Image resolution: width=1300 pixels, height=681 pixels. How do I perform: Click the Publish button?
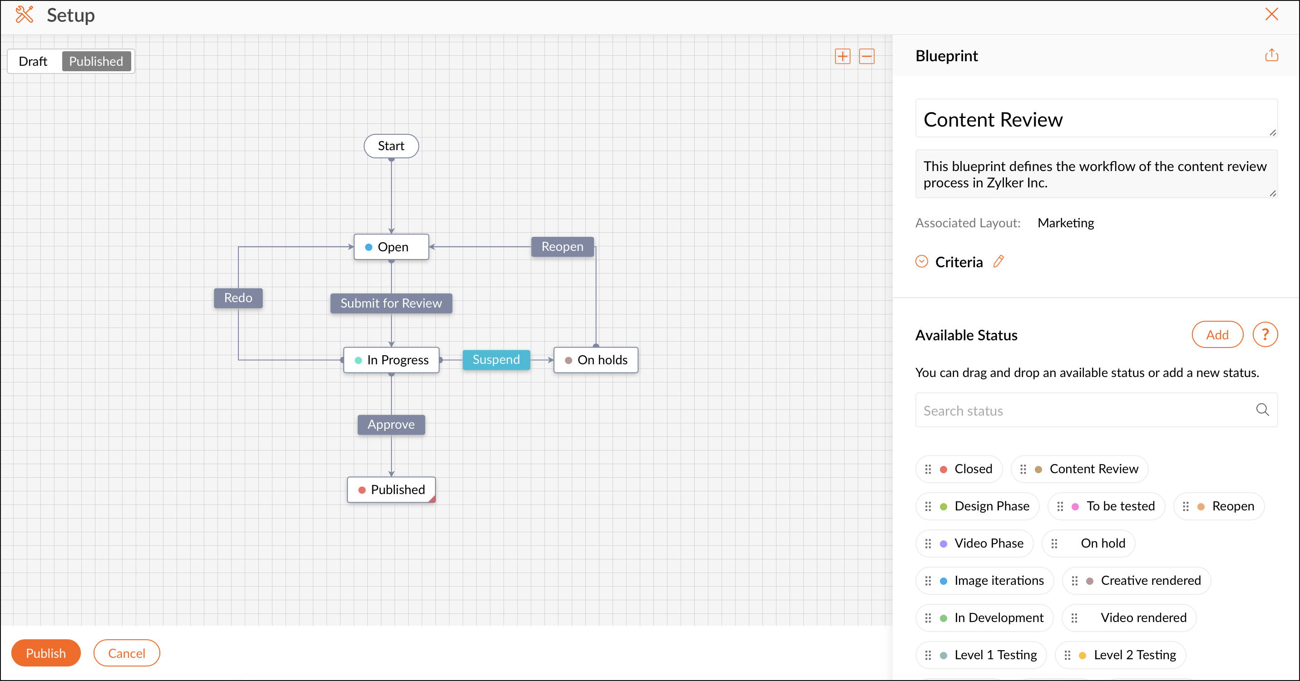click(x=45, y=653)
